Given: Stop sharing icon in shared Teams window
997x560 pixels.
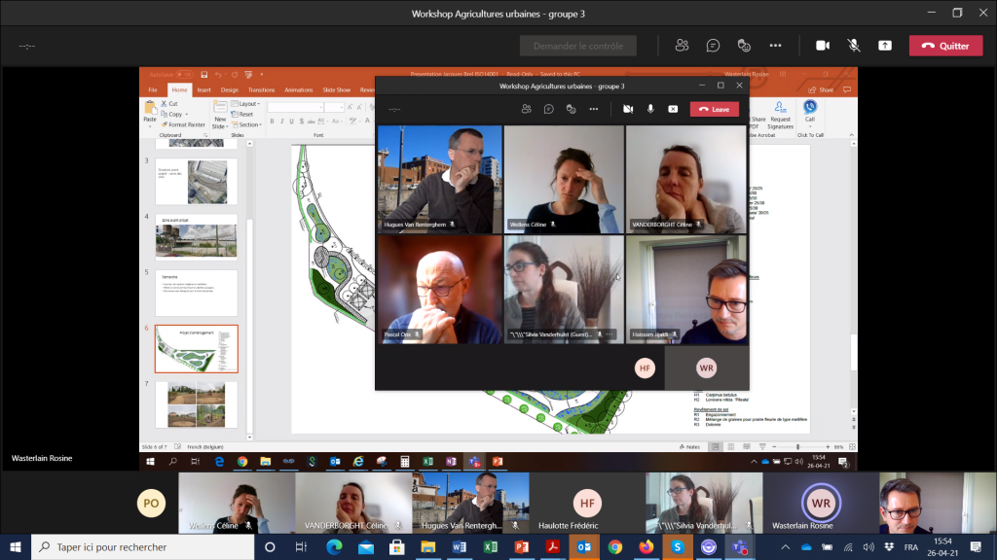Looking at the screenshot, I should pyautogui.click(x=673, y=109).
